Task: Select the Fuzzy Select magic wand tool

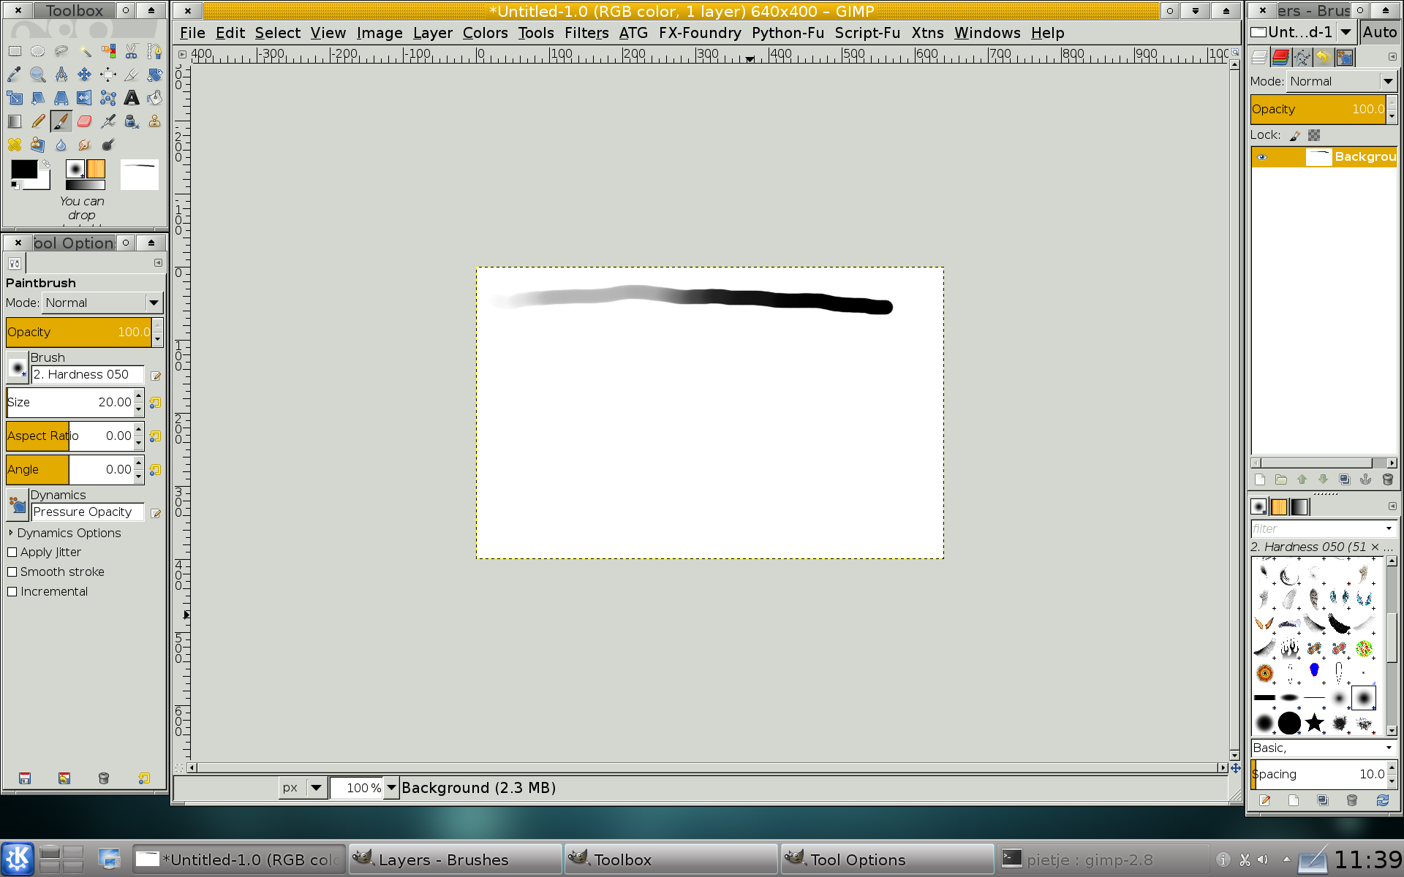Action: [85, 51]
